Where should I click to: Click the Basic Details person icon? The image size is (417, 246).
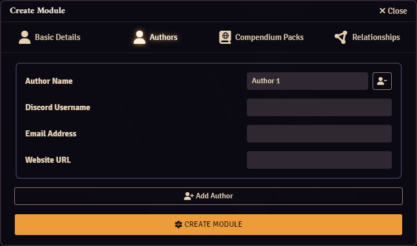coord(25,37)
